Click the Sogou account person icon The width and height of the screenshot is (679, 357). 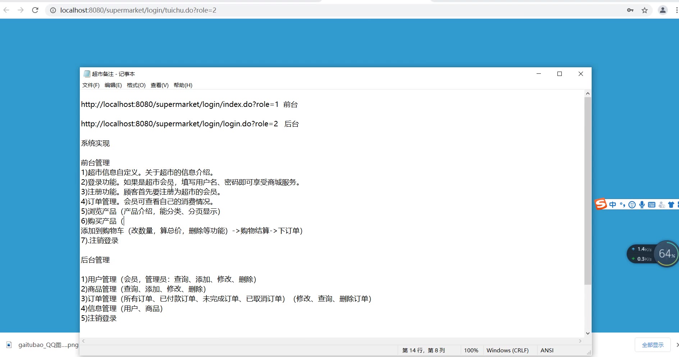[x=662, y=205]
